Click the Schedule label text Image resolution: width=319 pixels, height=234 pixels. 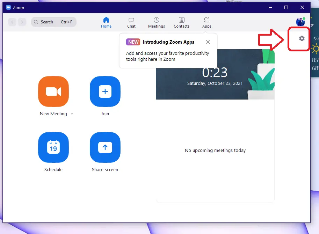(53, 169)
